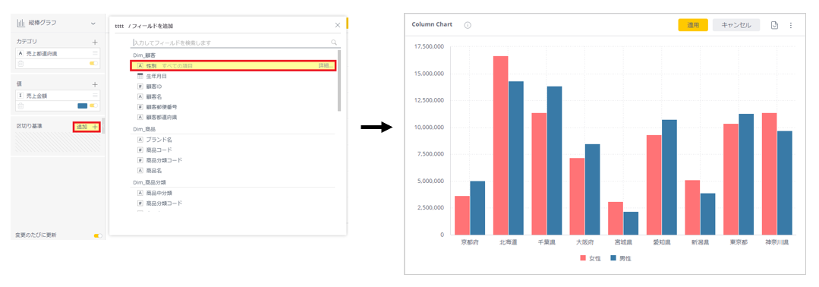Open 詳細... for the 性別 field
The width and height of the screenshot is (819, 287).
pyautogui.click(x=324, y=66)
